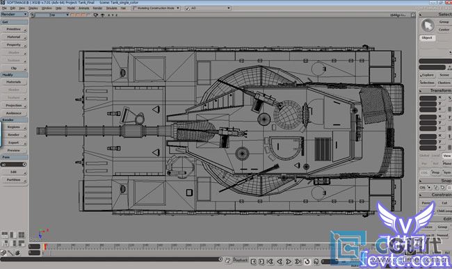Open the Pass Edit menu button

click(x=14, y=172)
